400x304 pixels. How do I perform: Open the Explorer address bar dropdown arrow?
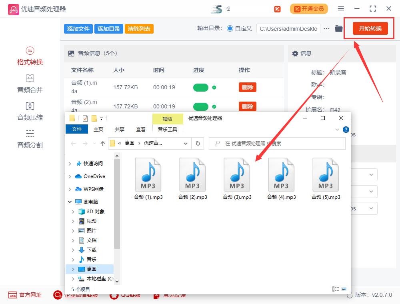[x=186, y=143]
